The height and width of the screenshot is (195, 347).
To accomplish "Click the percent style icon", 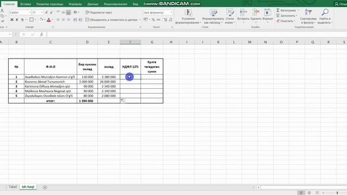I will point(153,20).
